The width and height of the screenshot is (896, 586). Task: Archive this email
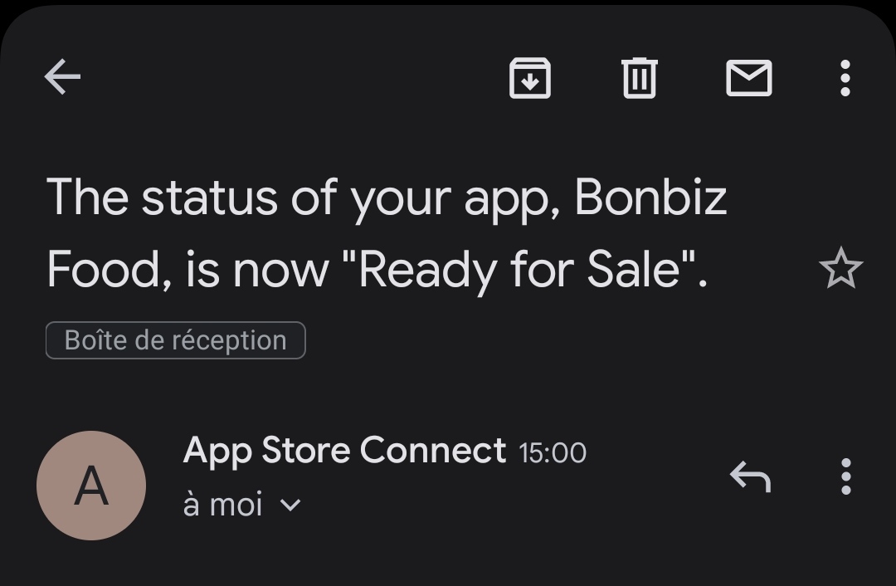click(x=529, y=78)
